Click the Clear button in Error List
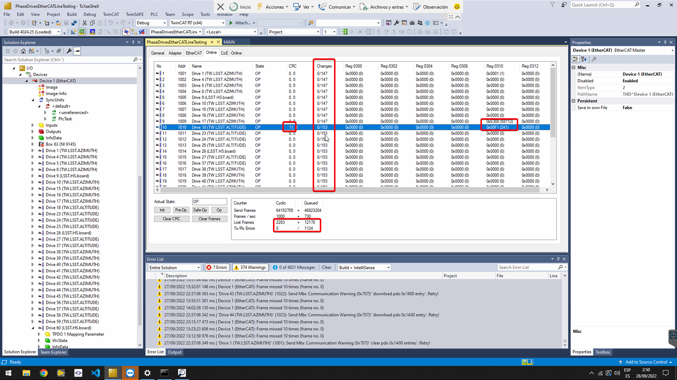The height and width of the screenshot is (380, 677). pos(327,267)
